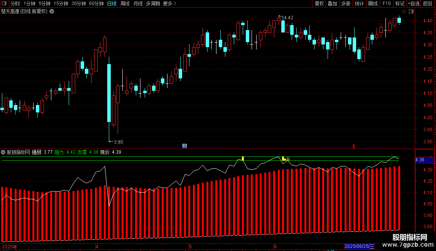Screen dimensions: 436x251
Task: Open 多周期 multi-period view
Action: 153,3
